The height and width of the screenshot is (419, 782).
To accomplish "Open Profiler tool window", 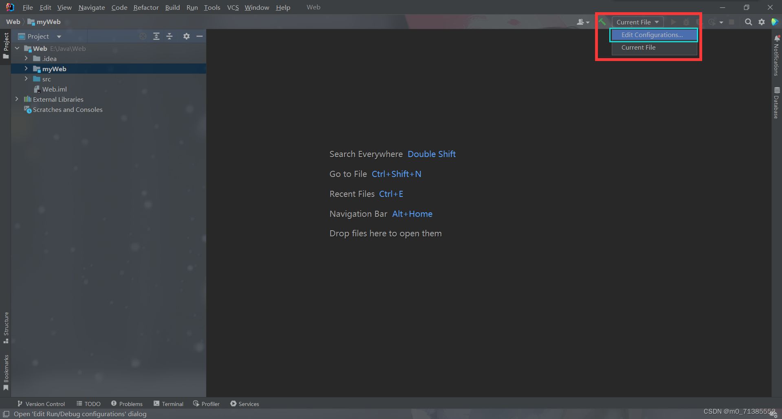I will 206,404.
